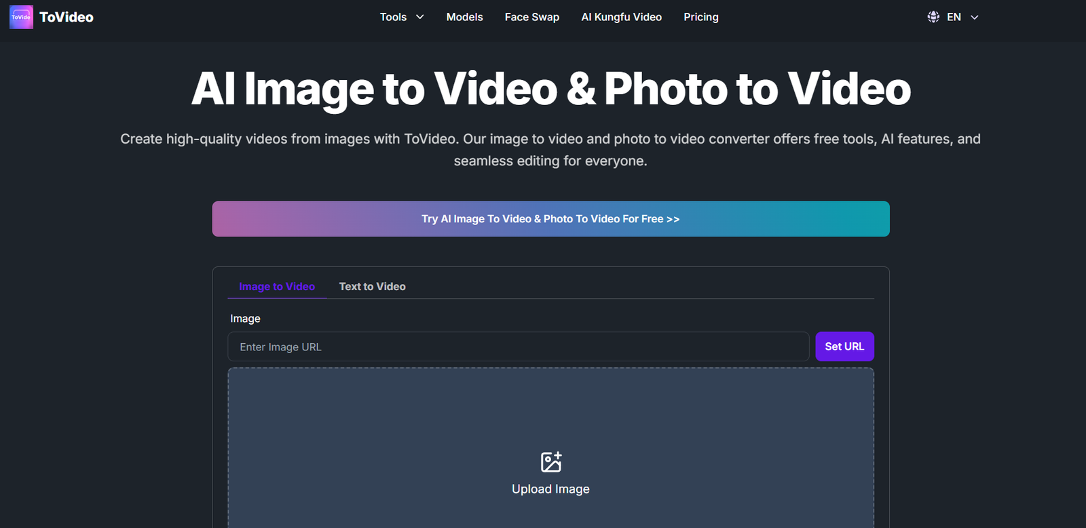Open the Pricing page
This screenshot has width=1086, height=528.
[x=700, y=17]
